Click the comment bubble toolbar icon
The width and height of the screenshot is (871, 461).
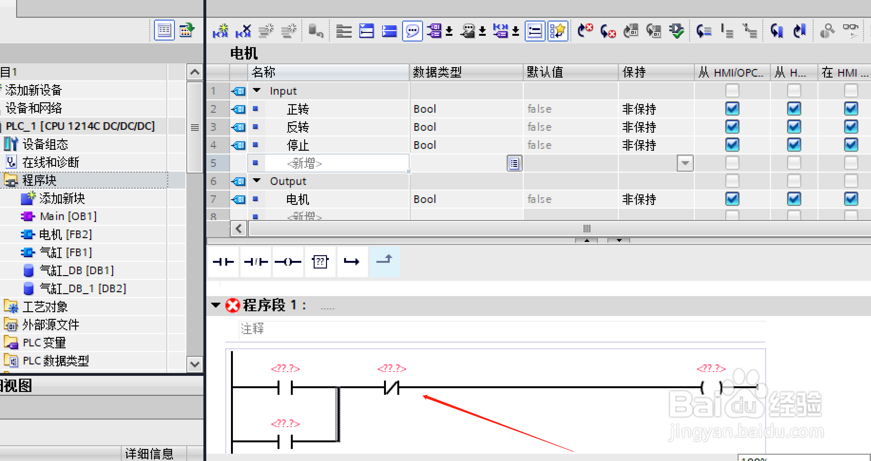[412, 31]
